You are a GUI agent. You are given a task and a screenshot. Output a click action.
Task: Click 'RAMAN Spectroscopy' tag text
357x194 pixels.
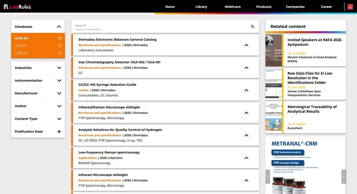click(94, 163)
